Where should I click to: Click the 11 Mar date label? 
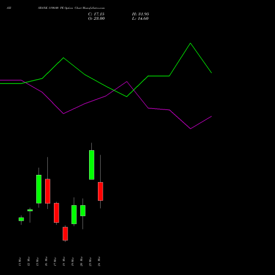click(20, 261)
